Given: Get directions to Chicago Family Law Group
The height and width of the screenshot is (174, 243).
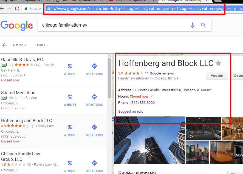Looking at the screenshot, I should point(94,167).
